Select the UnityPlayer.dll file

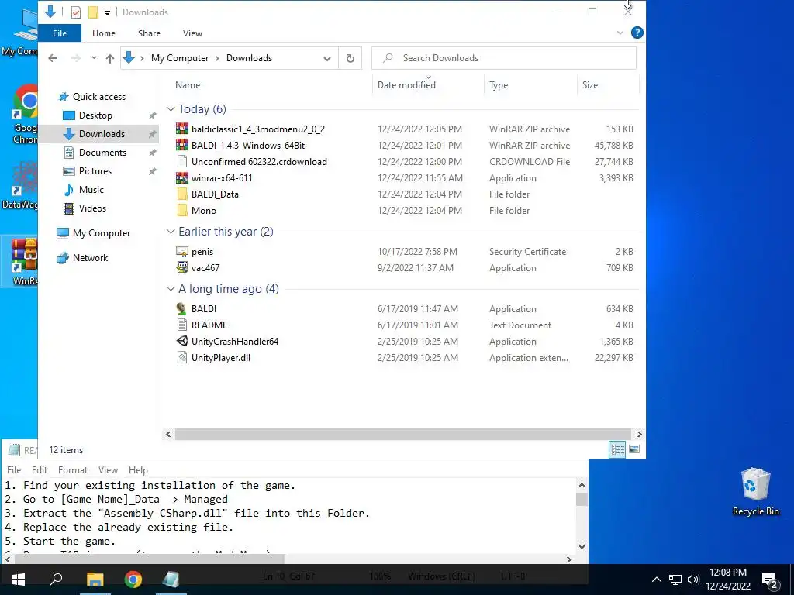click(x=221, y=358)
